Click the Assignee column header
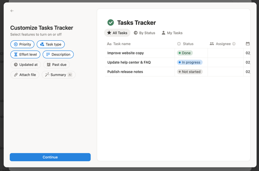Screen dimensions: 259x171 (x=223, y=44)
